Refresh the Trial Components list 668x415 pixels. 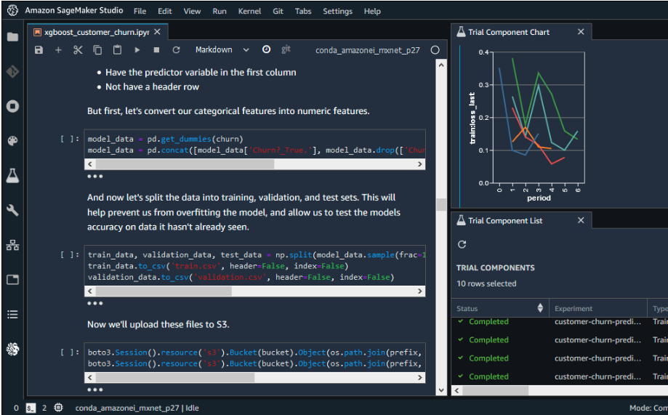pos(462,245)
